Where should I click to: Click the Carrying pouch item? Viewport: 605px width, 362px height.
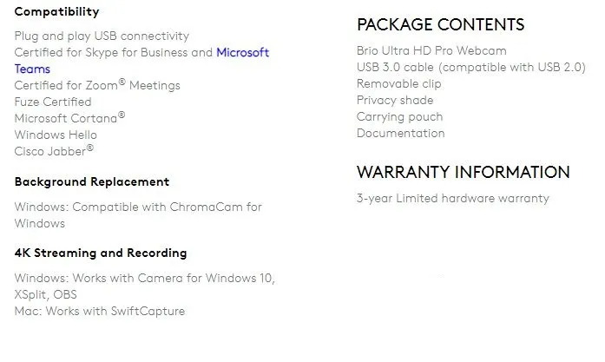(x=399, y=117)
